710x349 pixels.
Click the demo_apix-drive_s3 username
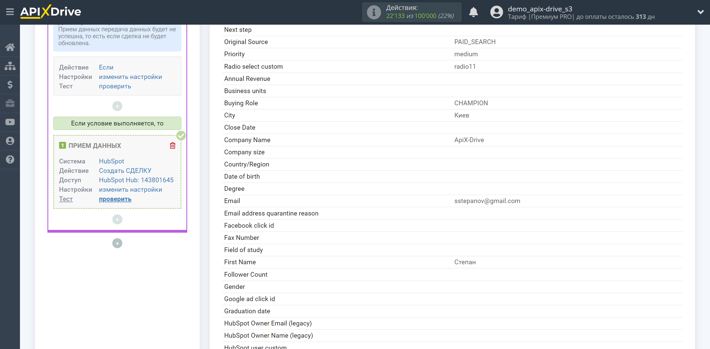[x=540, y=9]
